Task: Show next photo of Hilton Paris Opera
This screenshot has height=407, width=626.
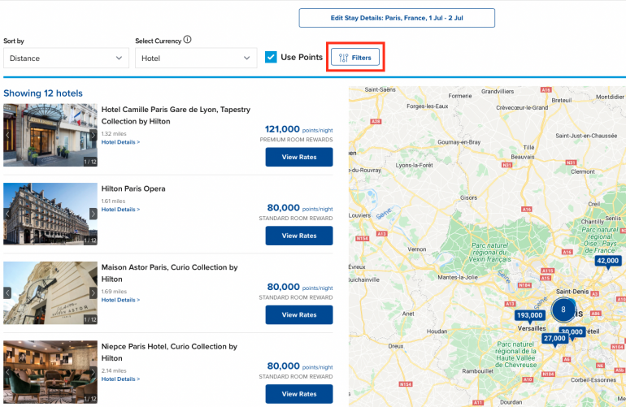Action: (x=93, y=214)
